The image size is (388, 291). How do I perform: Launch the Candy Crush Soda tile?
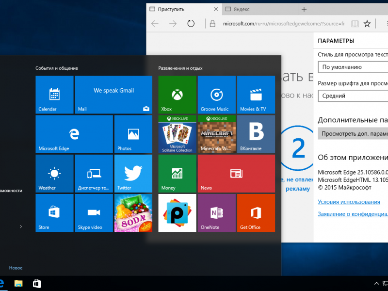click(133, 213)
